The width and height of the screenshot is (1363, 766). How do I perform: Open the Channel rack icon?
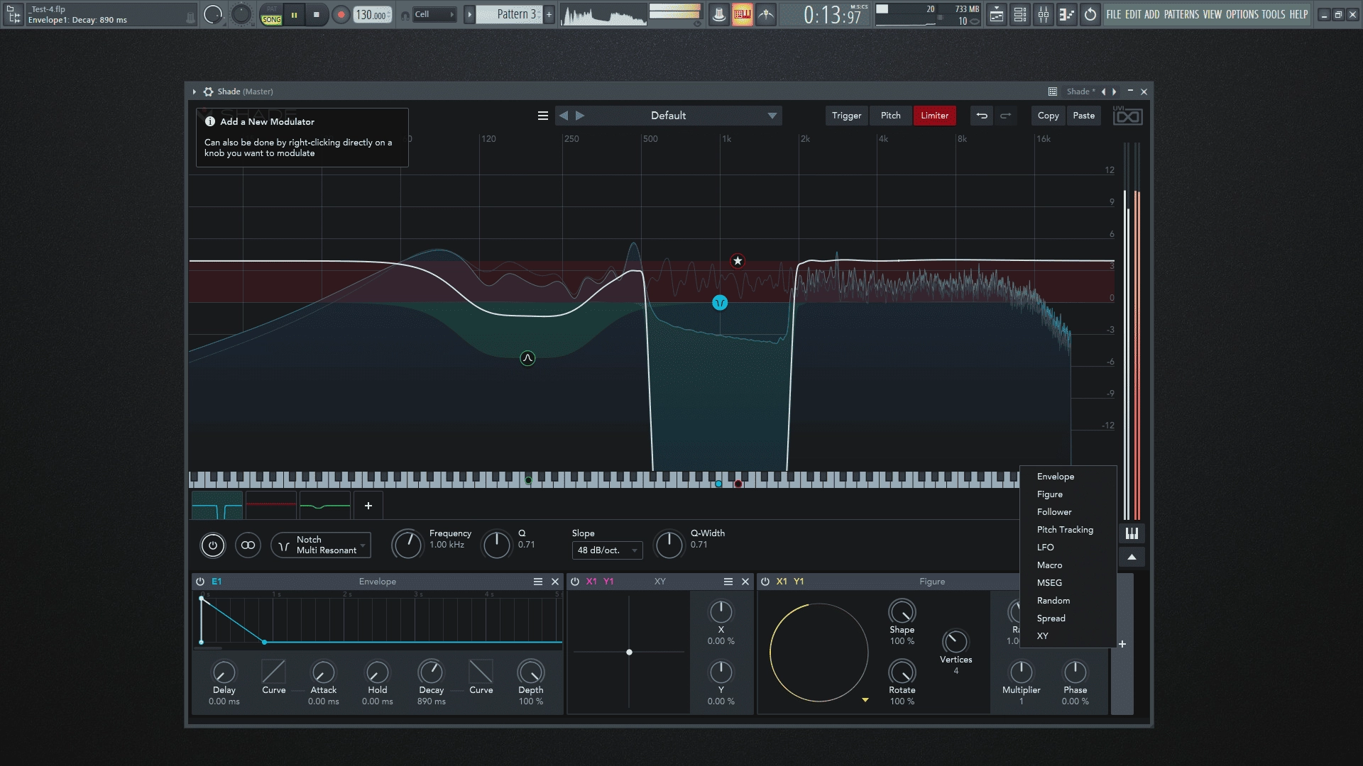[1020, 14]
